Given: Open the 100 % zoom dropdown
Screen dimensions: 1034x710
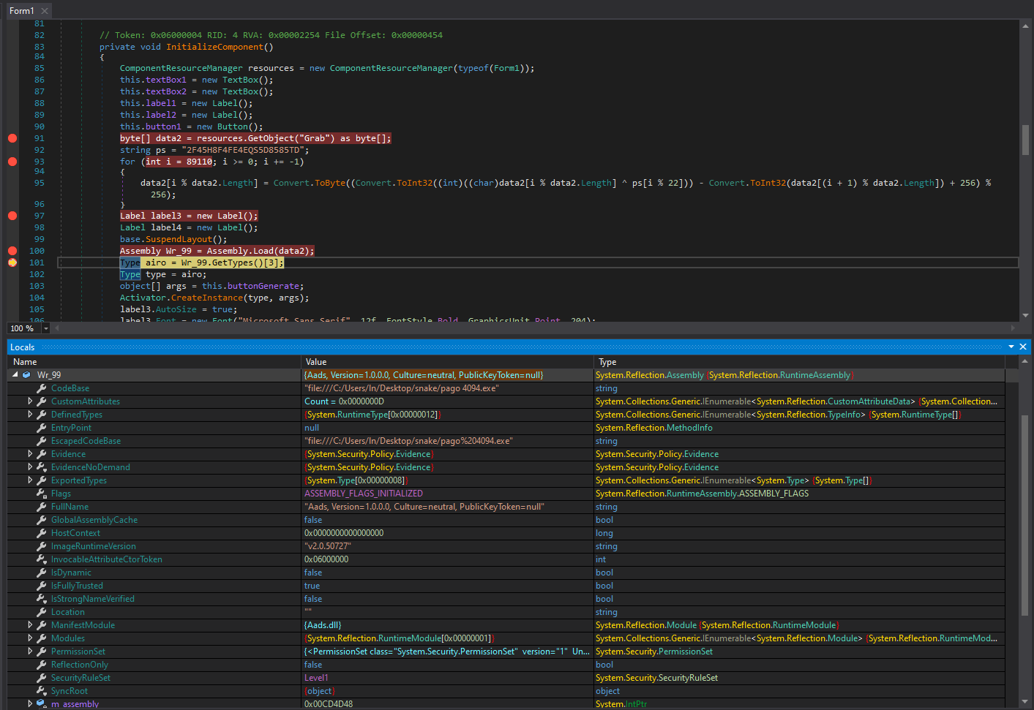Looking at the screenshot, I should pos(46,329).
